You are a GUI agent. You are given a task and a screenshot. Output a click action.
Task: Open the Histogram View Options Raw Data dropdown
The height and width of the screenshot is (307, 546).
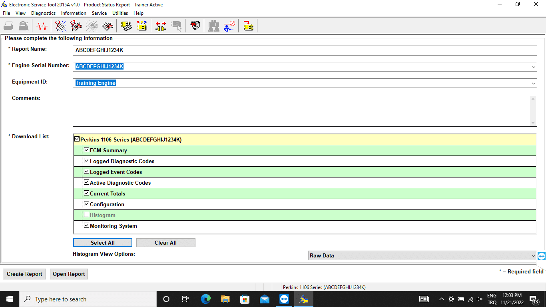(533, 256)
